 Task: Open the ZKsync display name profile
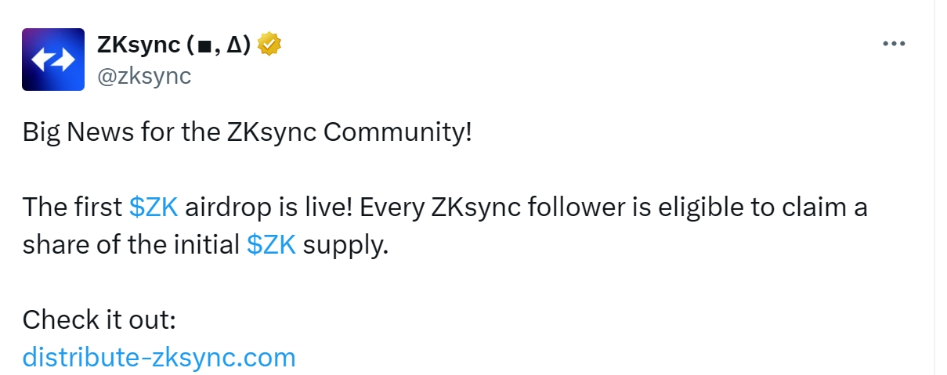point(174,45)
